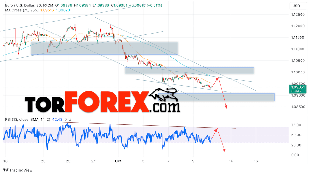The height and width of the screenshot is (175, 311).
Task: Click the 14 date label on time axis
Action: [231, 161]
